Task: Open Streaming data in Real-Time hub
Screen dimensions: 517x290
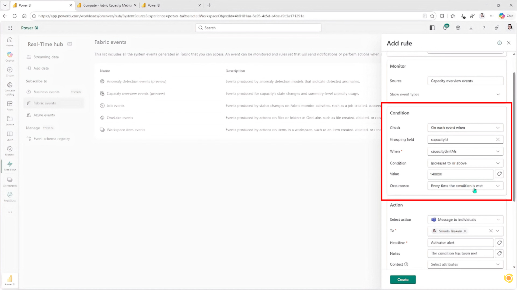Action: click(x=46, y=57)
